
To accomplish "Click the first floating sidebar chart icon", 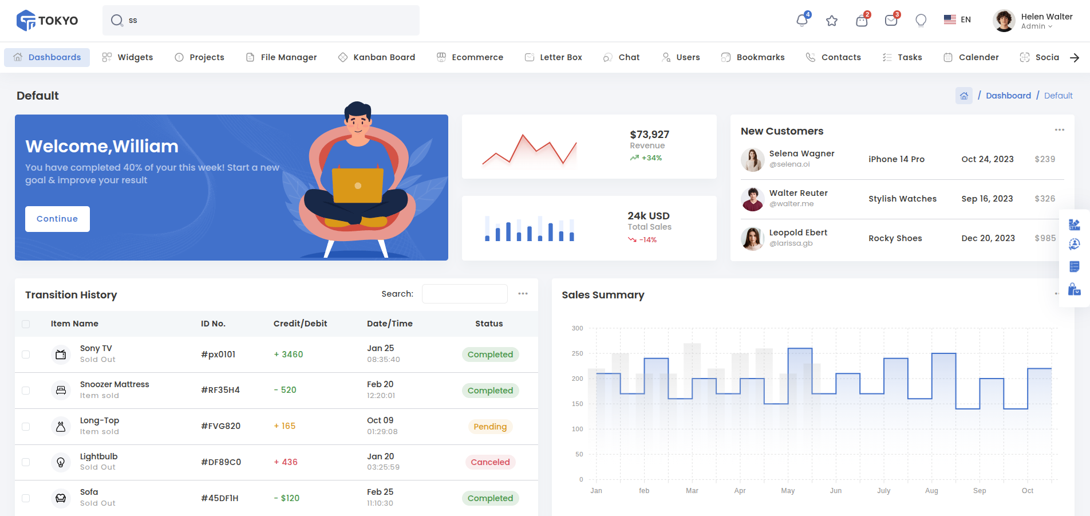I will pyautogui.click(x=1075, y=224).
